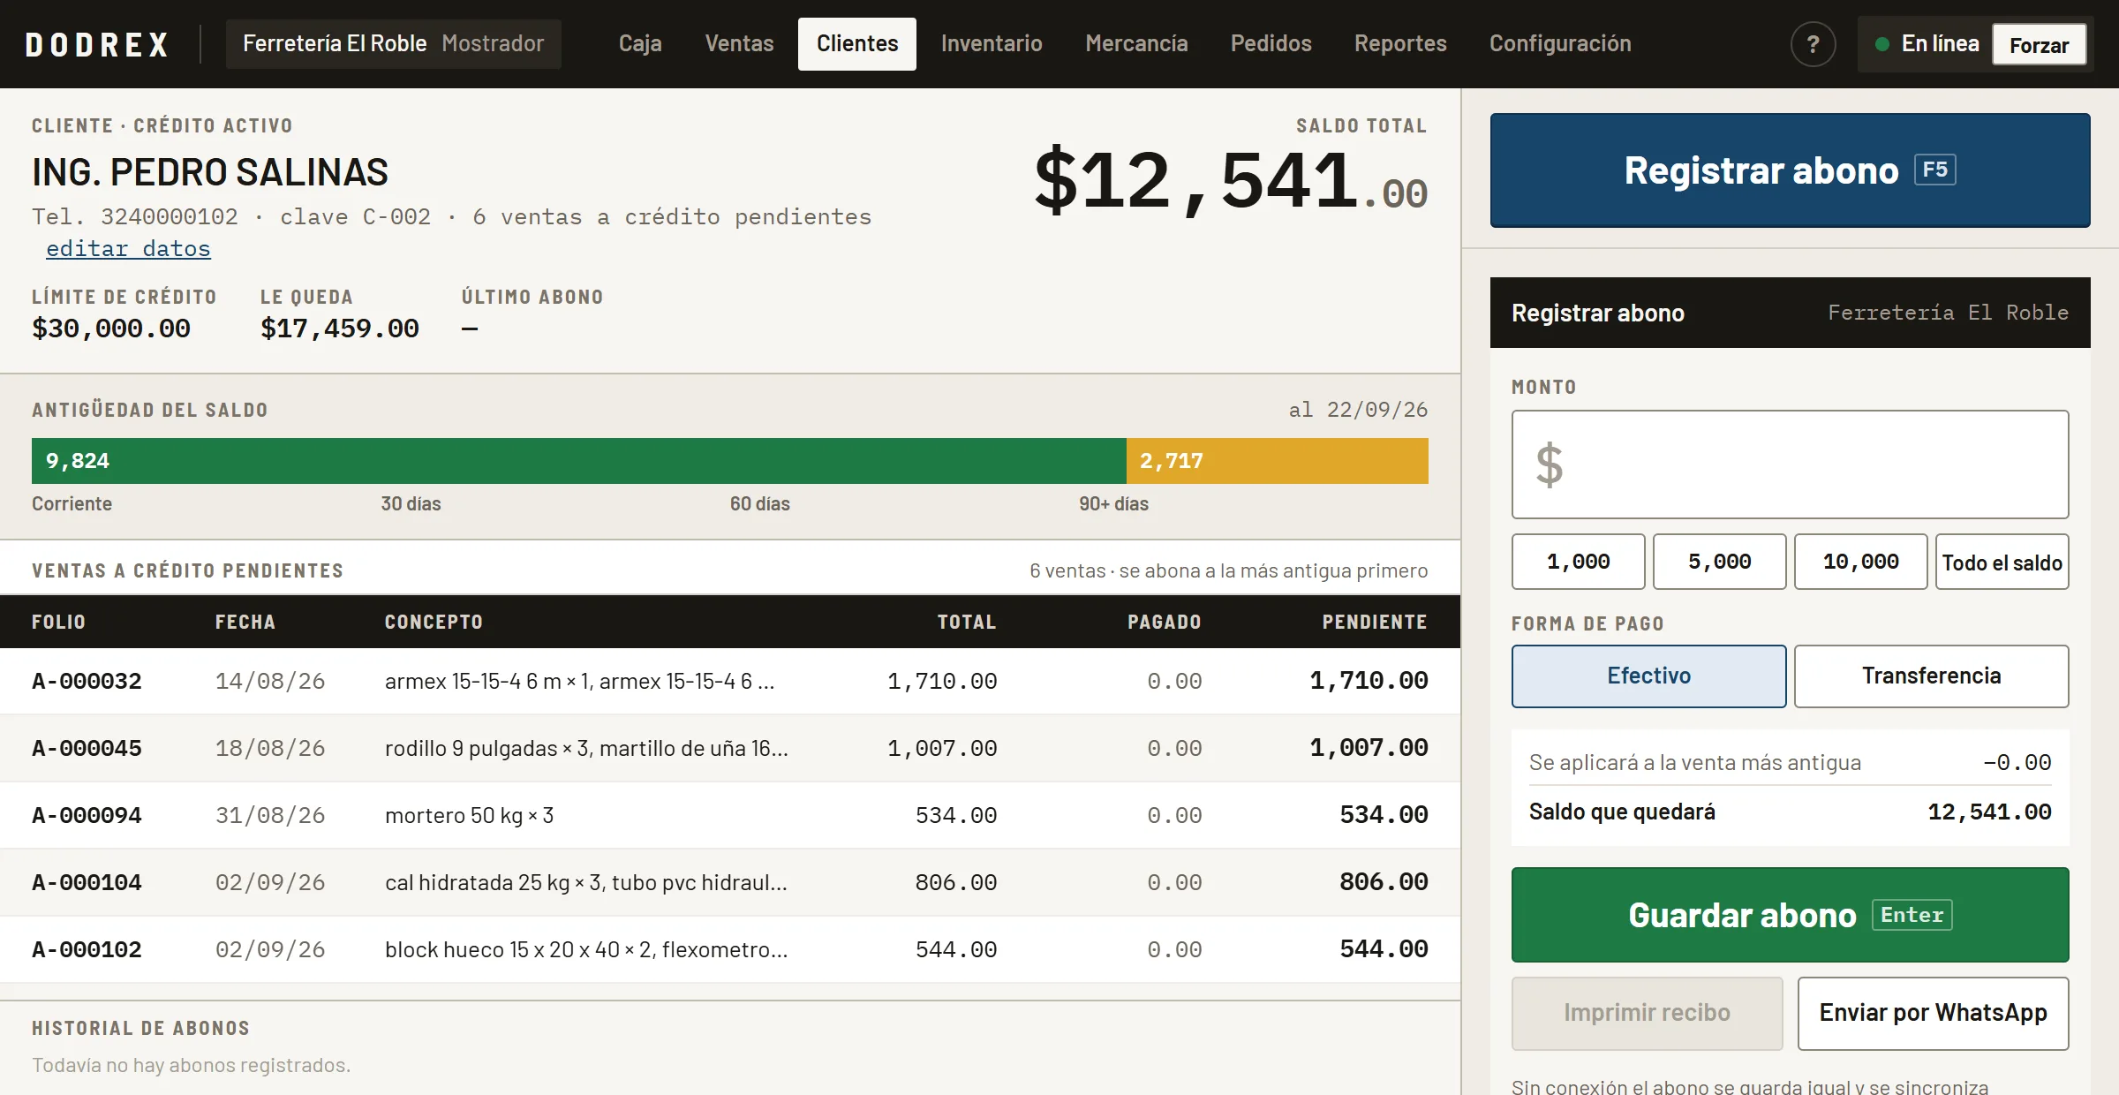Switch to the Ventas tab
2119x1095 pixels.
pyautogui.click(x=739, y=44)
